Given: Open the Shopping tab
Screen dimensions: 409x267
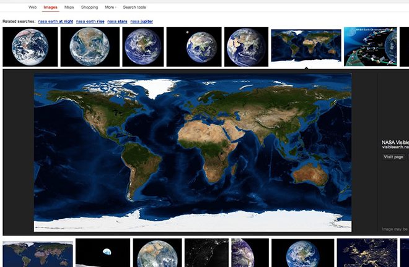Looking at the screenshot, I should pyautogui.click(x=89, y=7).
